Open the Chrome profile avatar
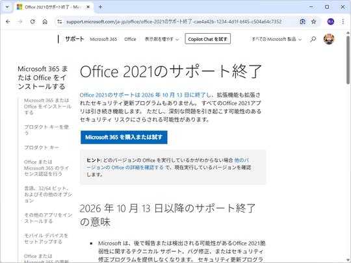This screenshot has height=263, width=351. 331,21
